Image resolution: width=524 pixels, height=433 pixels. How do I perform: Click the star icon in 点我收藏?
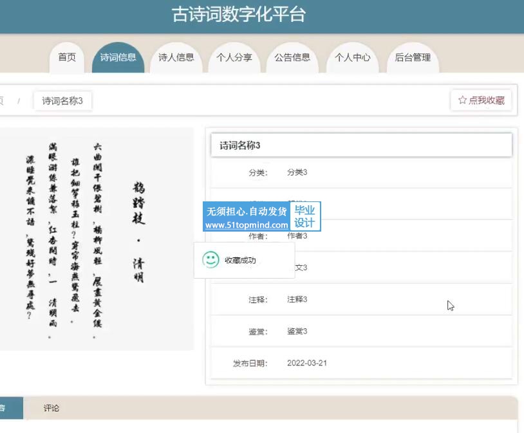[x=462, y=100]
